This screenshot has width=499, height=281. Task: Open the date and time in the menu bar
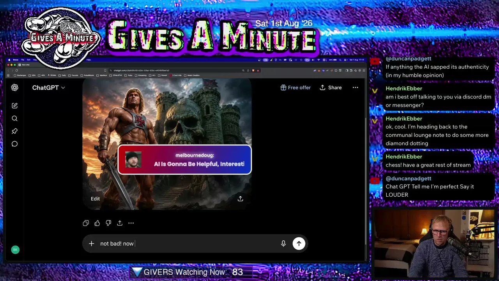357,60
